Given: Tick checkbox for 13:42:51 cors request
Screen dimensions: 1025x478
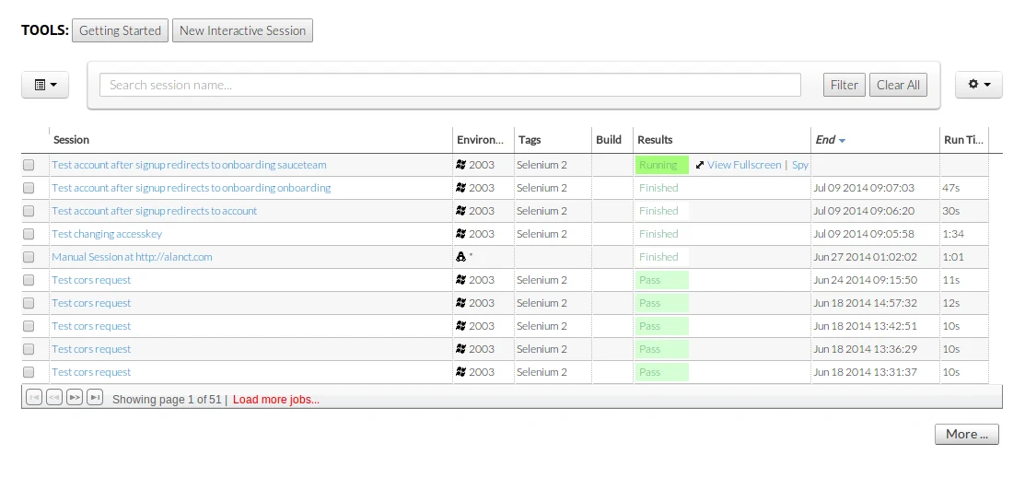Looking at the screenshot, I should (x=29, y=326).
